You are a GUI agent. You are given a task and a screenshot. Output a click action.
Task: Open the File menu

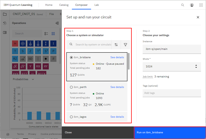coord(52,14)
